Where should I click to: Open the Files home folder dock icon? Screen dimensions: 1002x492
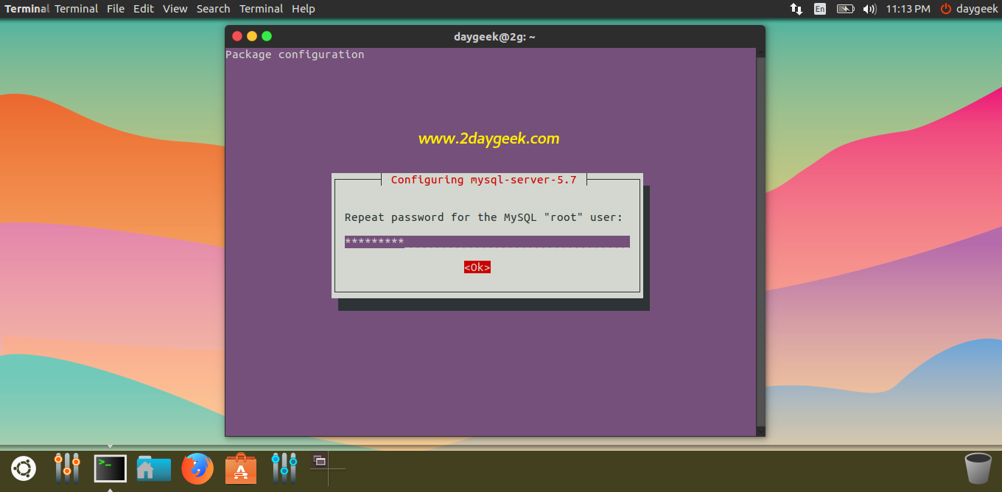point(153,468)
